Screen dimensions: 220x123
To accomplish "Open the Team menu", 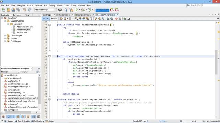I will coord(67,5).
